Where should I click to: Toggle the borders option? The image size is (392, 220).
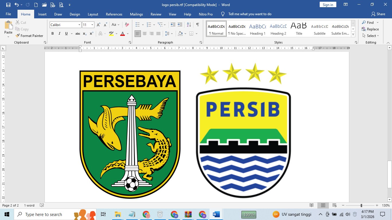(191, 34)
